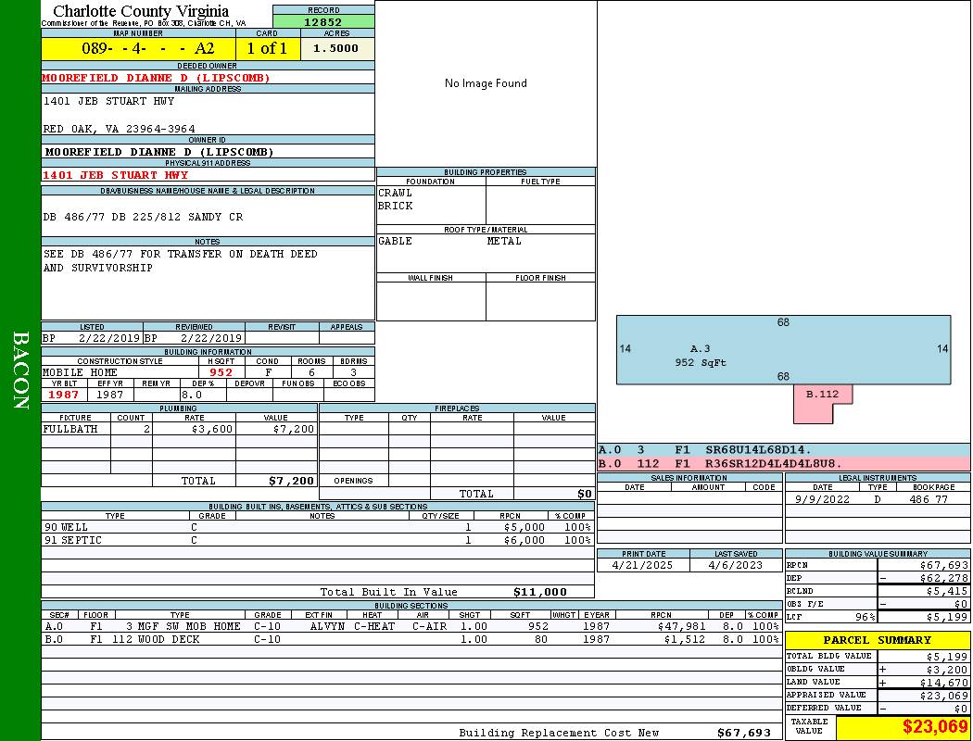Click the record number 12852 field
Viewport: 973px width, 741px height.
[x=323, y=22]
